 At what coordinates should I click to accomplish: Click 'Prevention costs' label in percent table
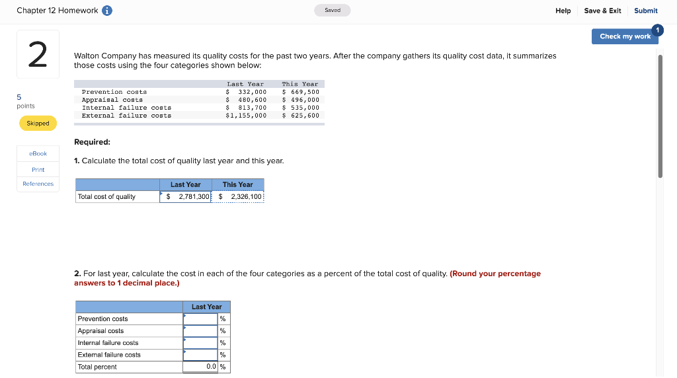[102, 319]
